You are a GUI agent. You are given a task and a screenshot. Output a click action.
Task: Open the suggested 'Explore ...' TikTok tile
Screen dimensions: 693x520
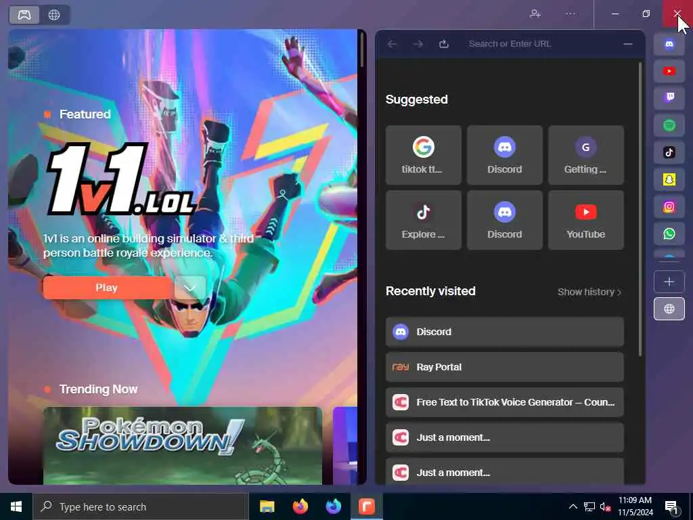click(424, 220)
